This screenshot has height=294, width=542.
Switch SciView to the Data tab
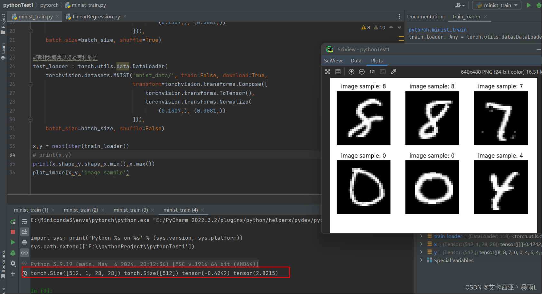pos(356,61)
